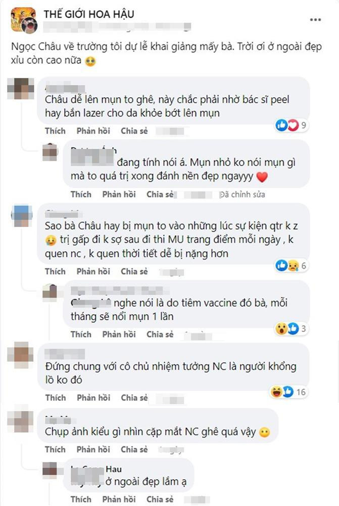Click Phản hồi under the Chụp ảnh kiểu comment
Image resolution: width=339 pixels, height=506 pixels.
click(x=93, y=449)
